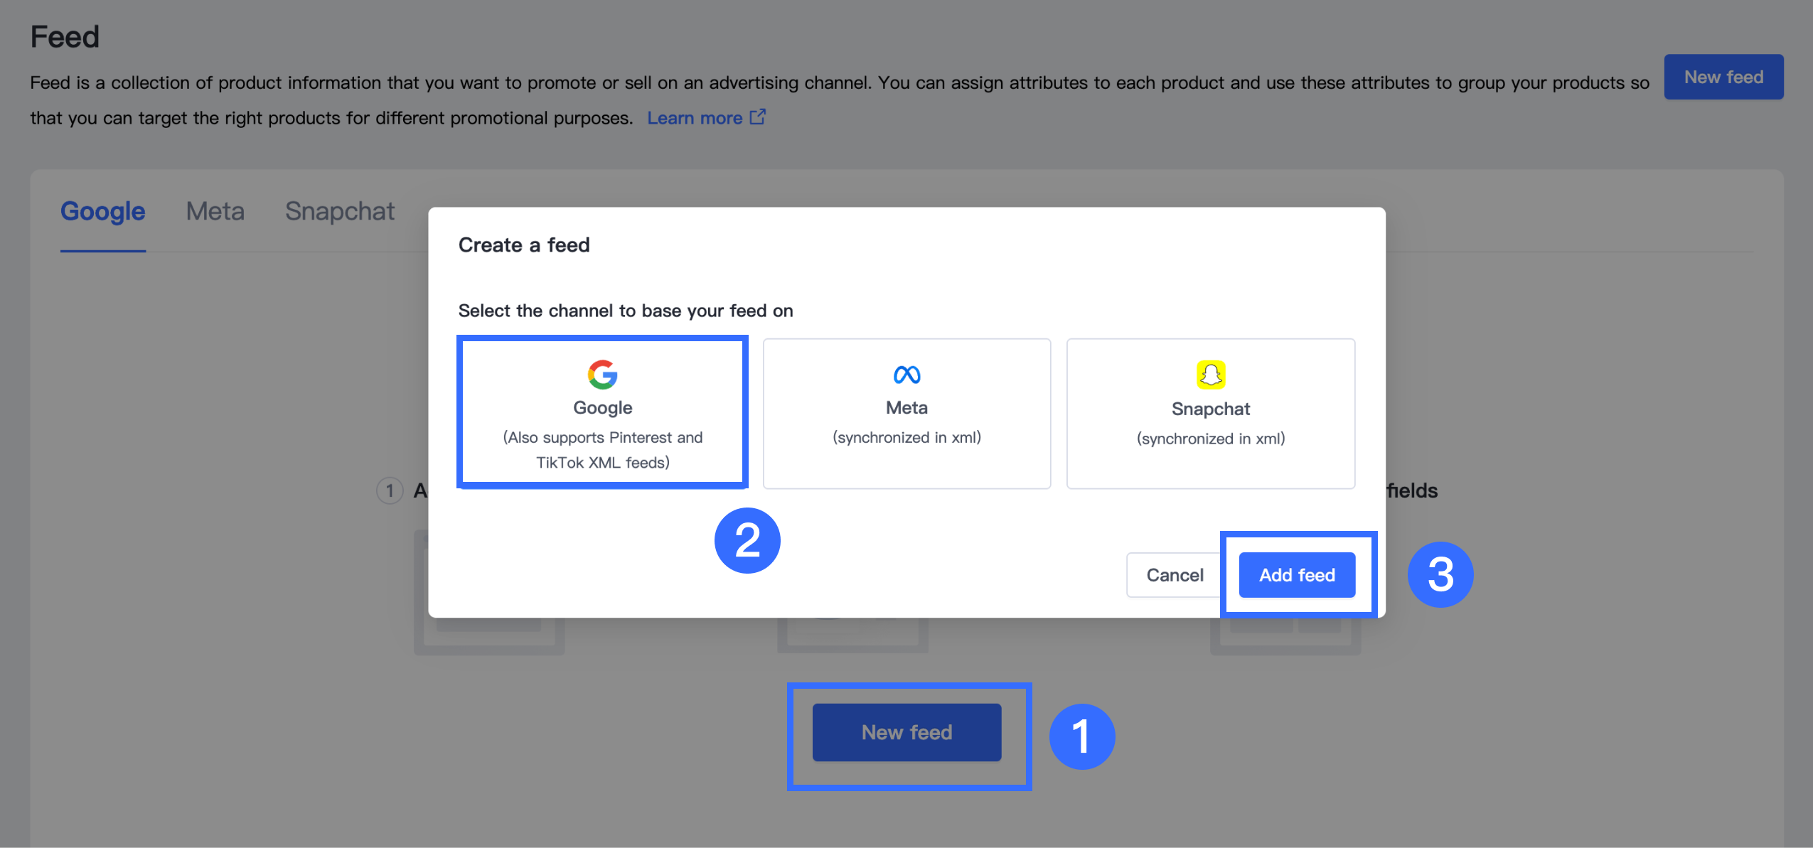Click the grey step 1 circle indicator
This screenshot has height=848, width=1813.
pyautogui.click(x=390, y=490)
